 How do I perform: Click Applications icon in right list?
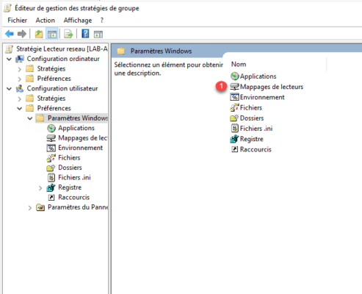coord(234,76)
